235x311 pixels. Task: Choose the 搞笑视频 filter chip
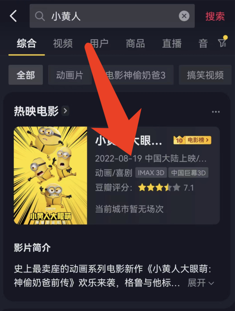tap(205, 75)
